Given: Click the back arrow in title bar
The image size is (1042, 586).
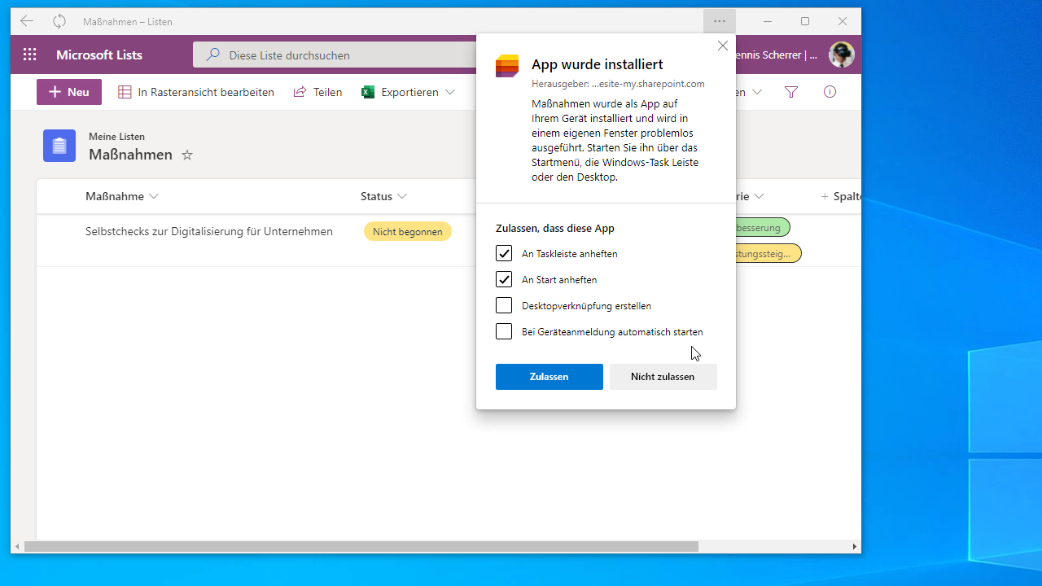Looking at the screenshot, I should point(27,21).
